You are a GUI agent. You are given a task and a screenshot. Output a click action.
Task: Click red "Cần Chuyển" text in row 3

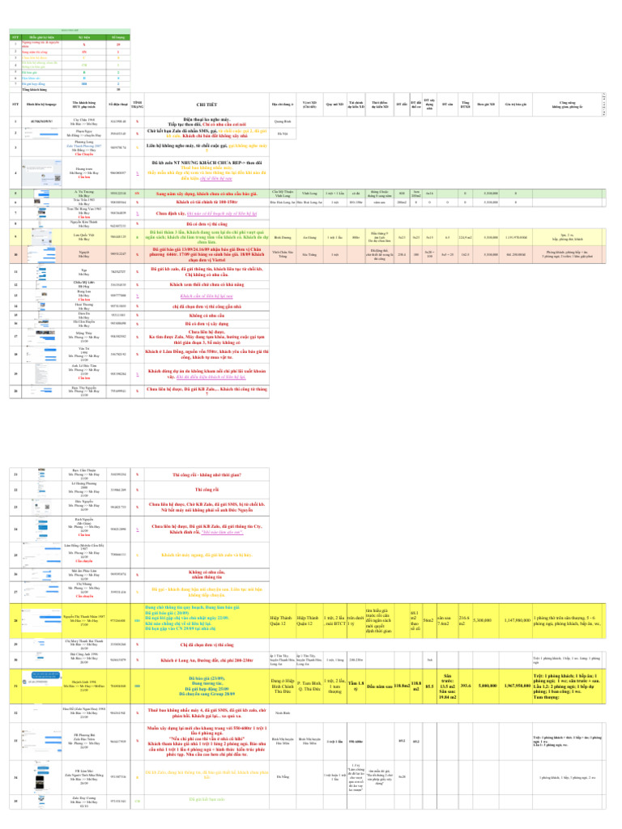tap(84, 155)
